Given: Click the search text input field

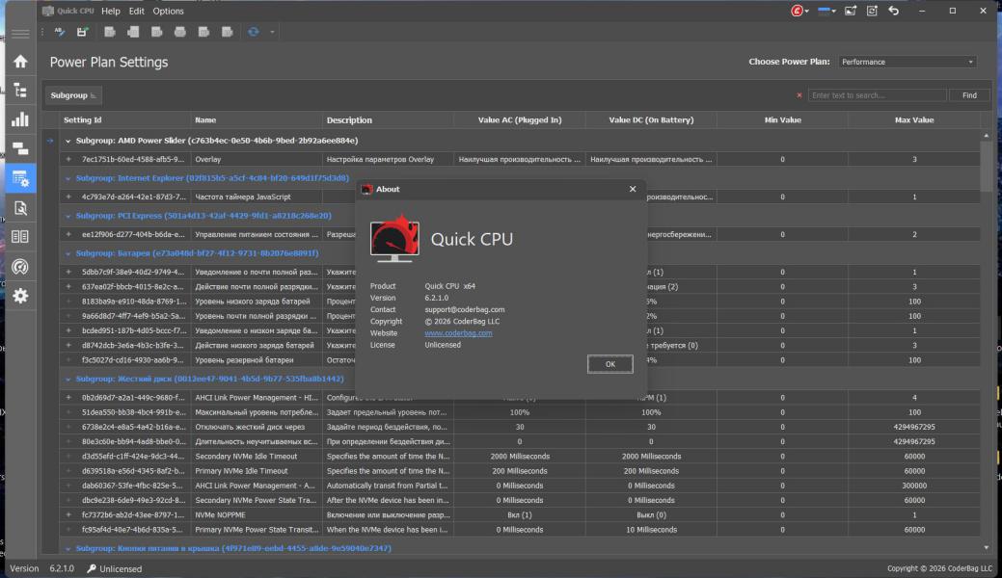Looking at the screenshot, I should point(876,95).
